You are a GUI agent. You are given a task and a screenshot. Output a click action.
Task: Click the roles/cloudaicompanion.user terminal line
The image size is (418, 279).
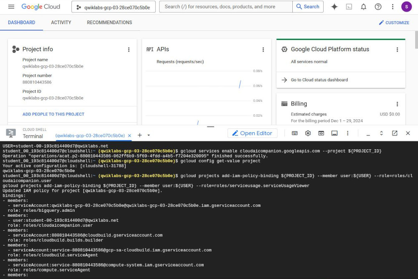click(x=50, y=226)
